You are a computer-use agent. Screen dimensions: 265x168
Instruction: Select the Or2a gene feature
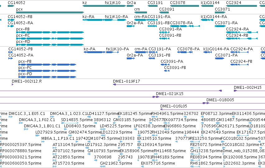point(130,6)
